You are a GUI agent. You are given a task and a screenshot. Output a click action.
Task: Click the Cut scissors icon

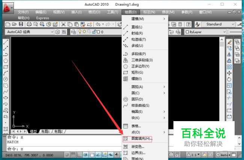[63, 24]
